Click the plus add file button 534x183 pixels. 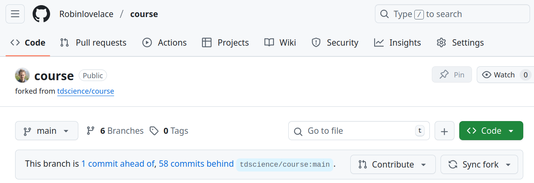445,131
